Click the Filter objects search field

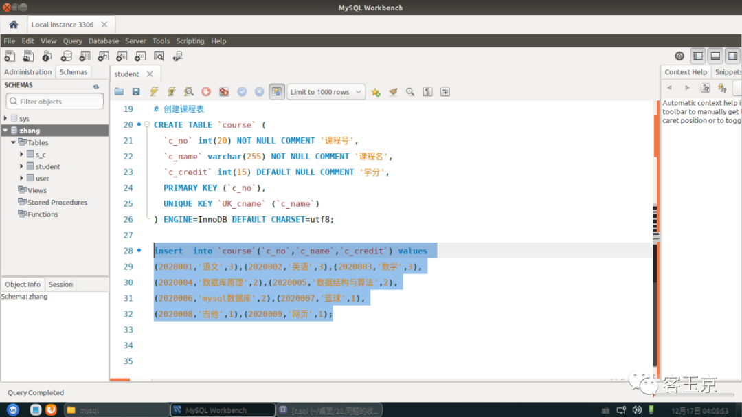coord(55,101)
